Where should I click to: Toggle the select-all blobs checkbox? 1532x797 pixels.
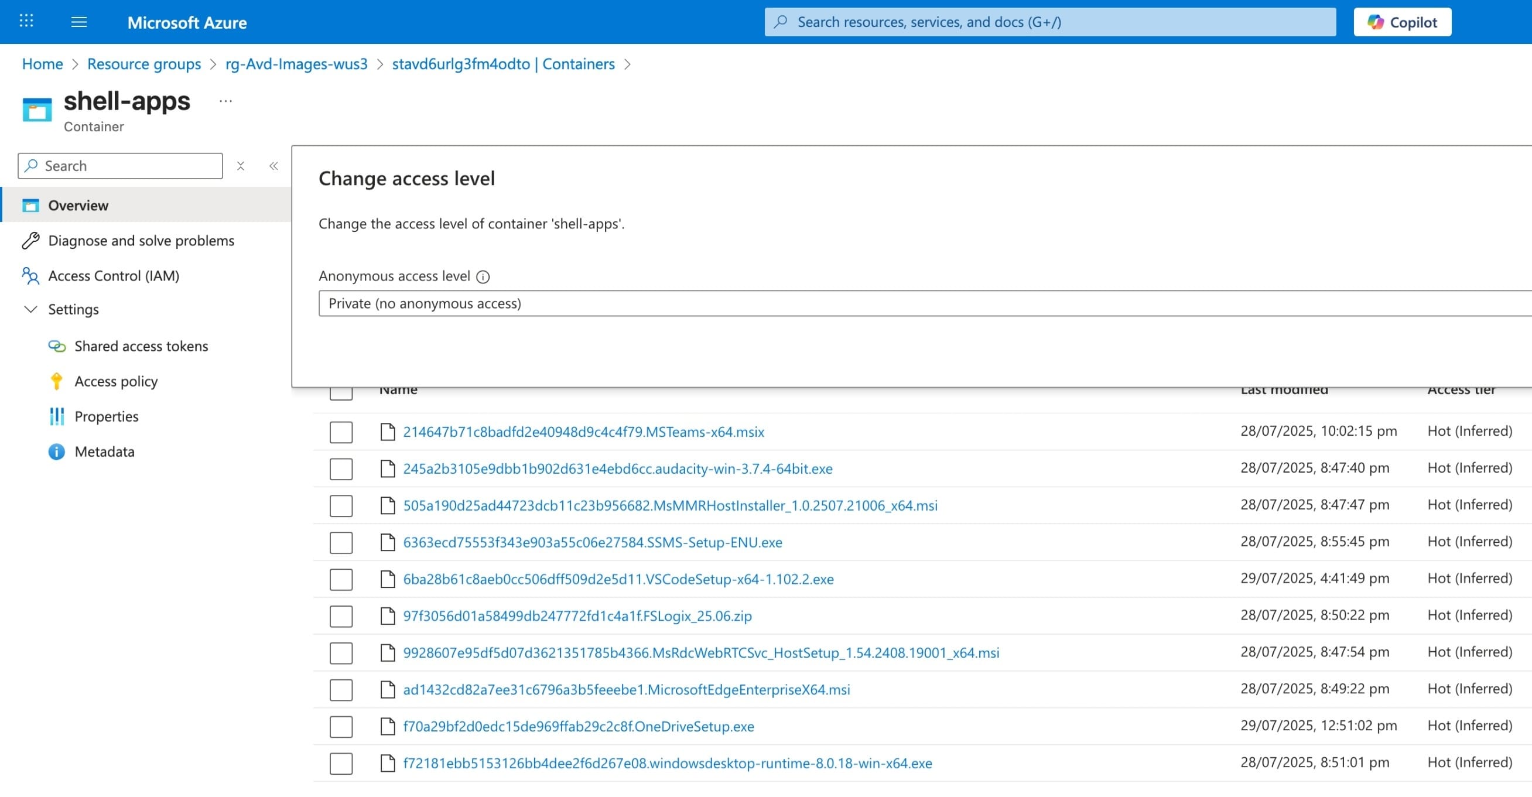point(341,392)
